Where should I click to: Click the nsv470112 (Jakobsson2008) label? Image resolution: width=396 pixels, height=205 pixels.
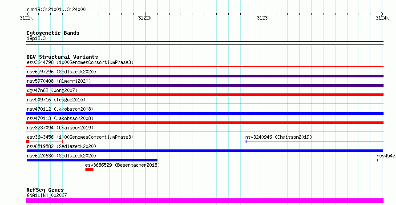point(60,109)
